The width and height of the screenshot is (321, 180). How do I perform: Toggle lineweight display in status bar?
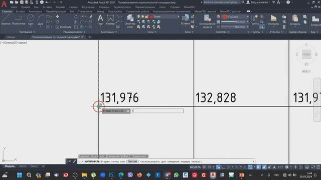[259, 167]
